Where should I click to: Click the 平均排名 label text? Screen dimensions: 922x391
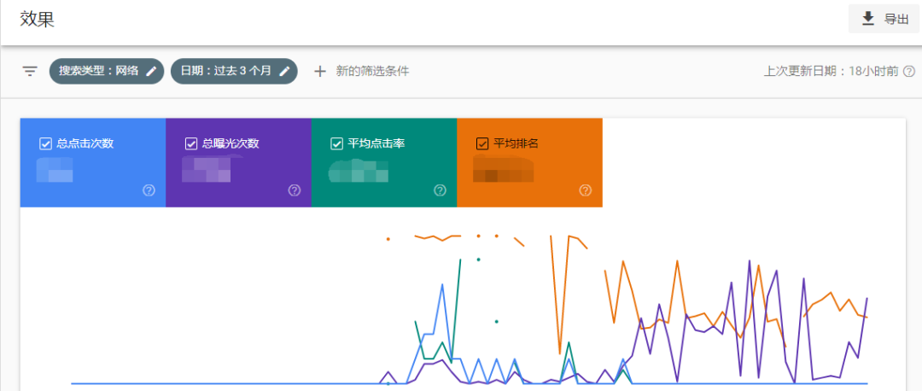[516, 143]
